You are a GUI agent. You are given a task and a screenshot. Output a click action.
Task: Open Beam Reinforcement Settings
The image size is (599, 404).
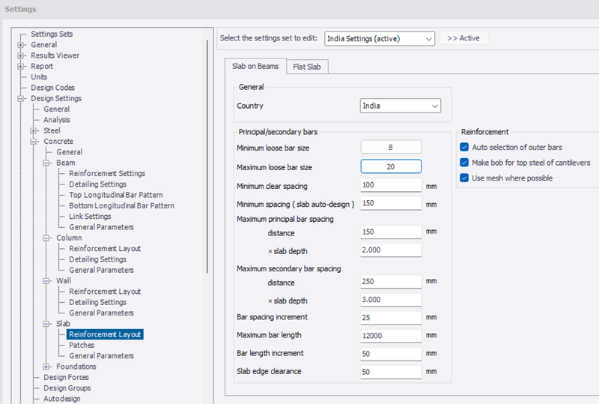click(107, 173)
